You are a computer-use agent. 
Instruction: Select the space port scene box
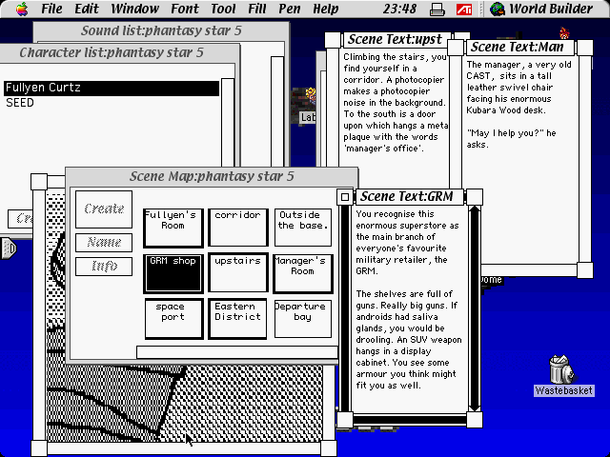click(173, 319)
